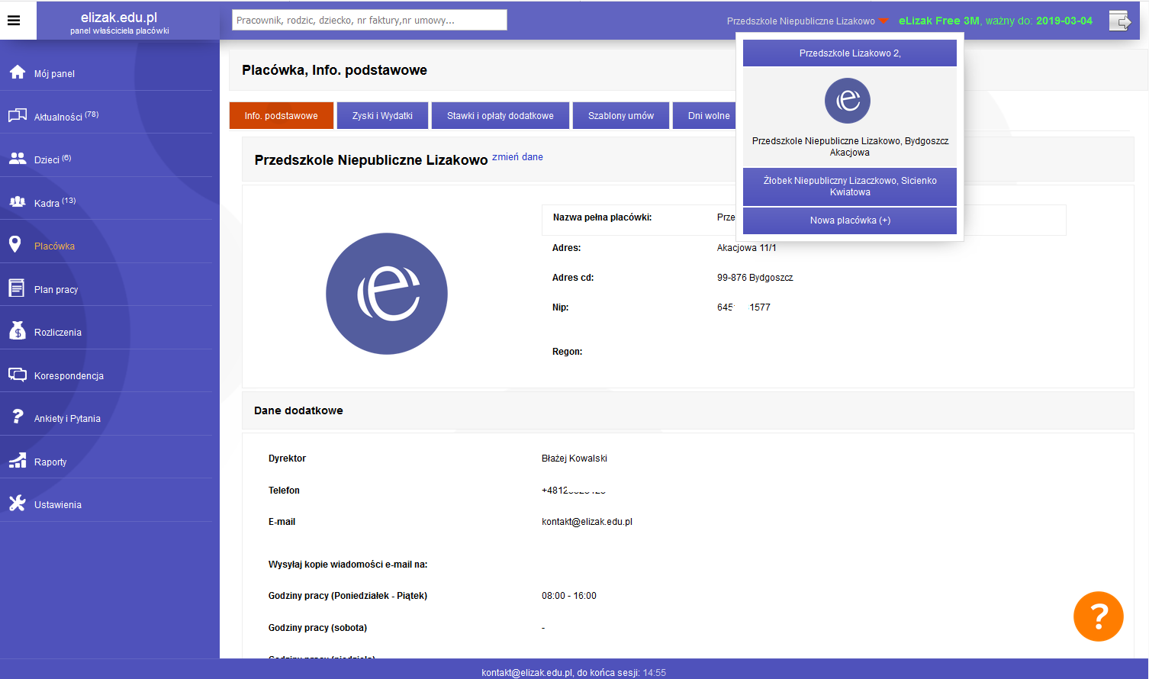Open the Mój panel menu item
Screen dimensions: 1149x679
pyautogui.click(x=54, y=74)
